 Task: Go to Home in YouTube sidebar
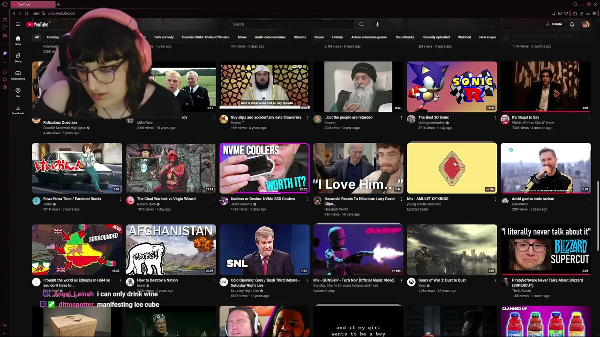pos(18,40)
